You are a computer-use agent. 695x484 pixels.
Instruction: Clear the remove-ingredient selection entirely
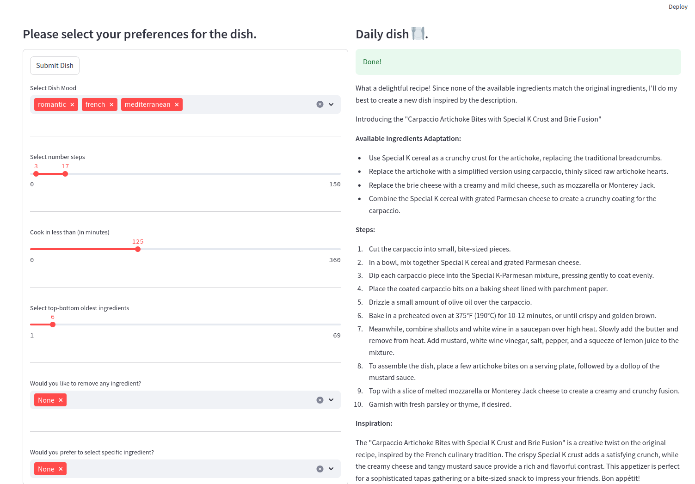[x=320, y=400]
